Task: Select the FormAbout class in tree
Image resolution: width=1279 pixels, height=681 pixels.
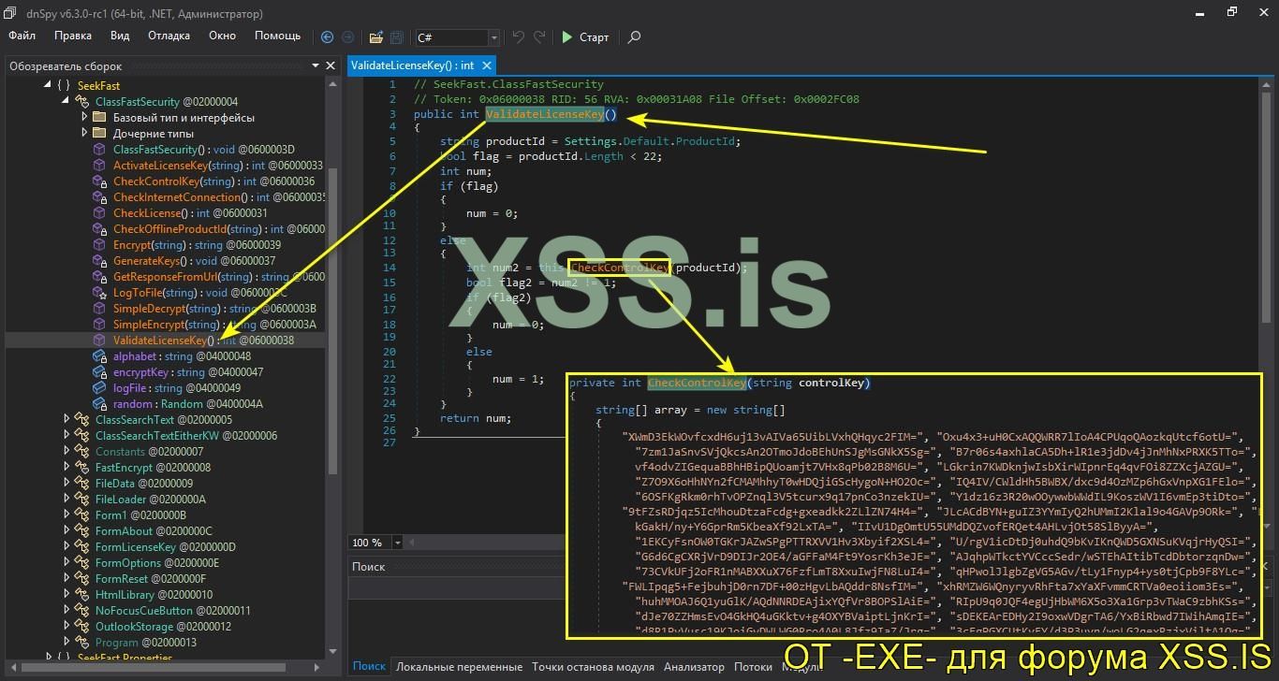Action: [154, 531]
